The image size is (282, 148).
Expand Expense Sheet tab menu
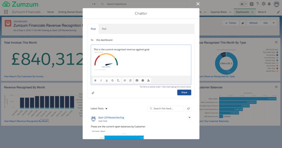(230, 12)
